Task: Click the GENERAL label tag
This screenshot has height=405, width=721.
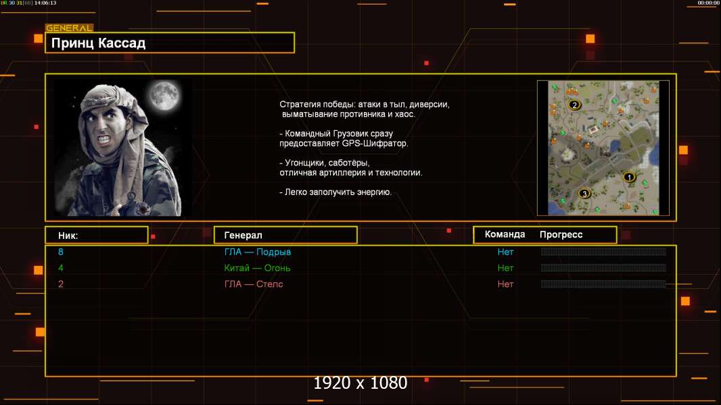Action: 69,28
